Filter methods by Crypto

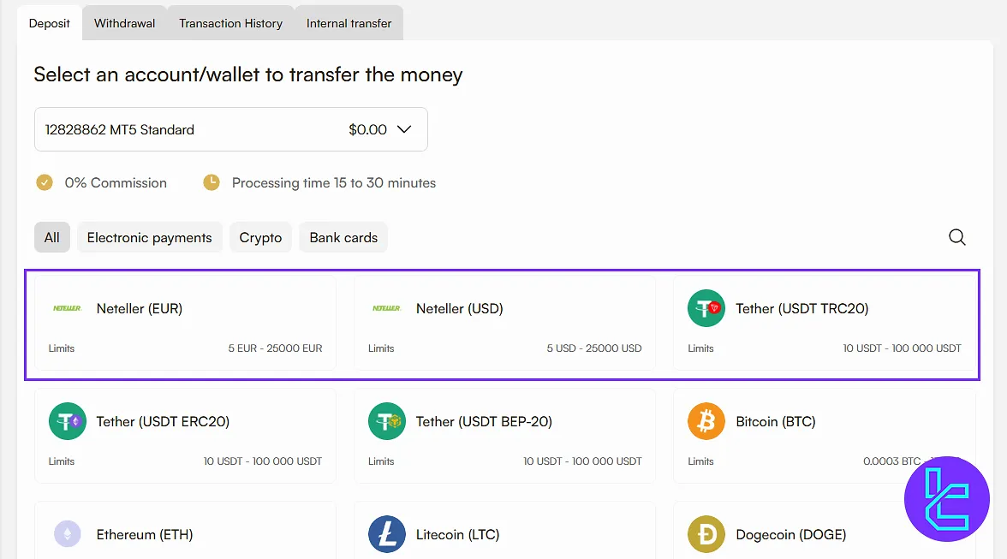260,237
